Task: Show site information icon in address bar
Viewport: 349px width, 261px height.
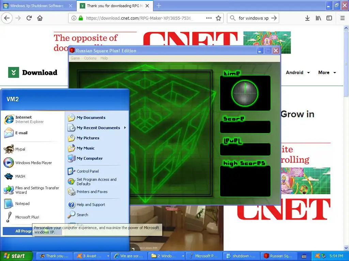Action: (x=74, y=18)
